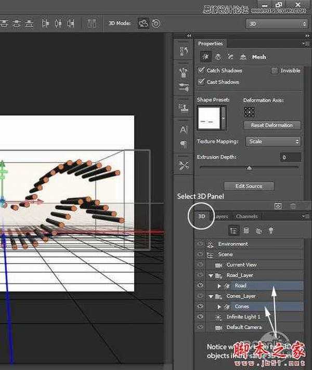Hide the Infinite Light 1 item

coord(200,317)
